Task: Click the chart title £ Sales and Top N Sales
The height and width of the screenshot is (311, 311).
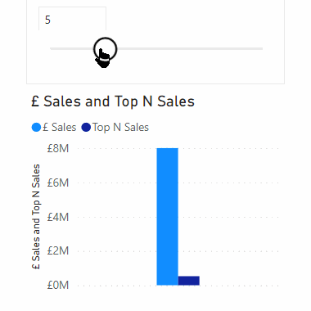Action: pyautogui.click(x=113, y=101)
